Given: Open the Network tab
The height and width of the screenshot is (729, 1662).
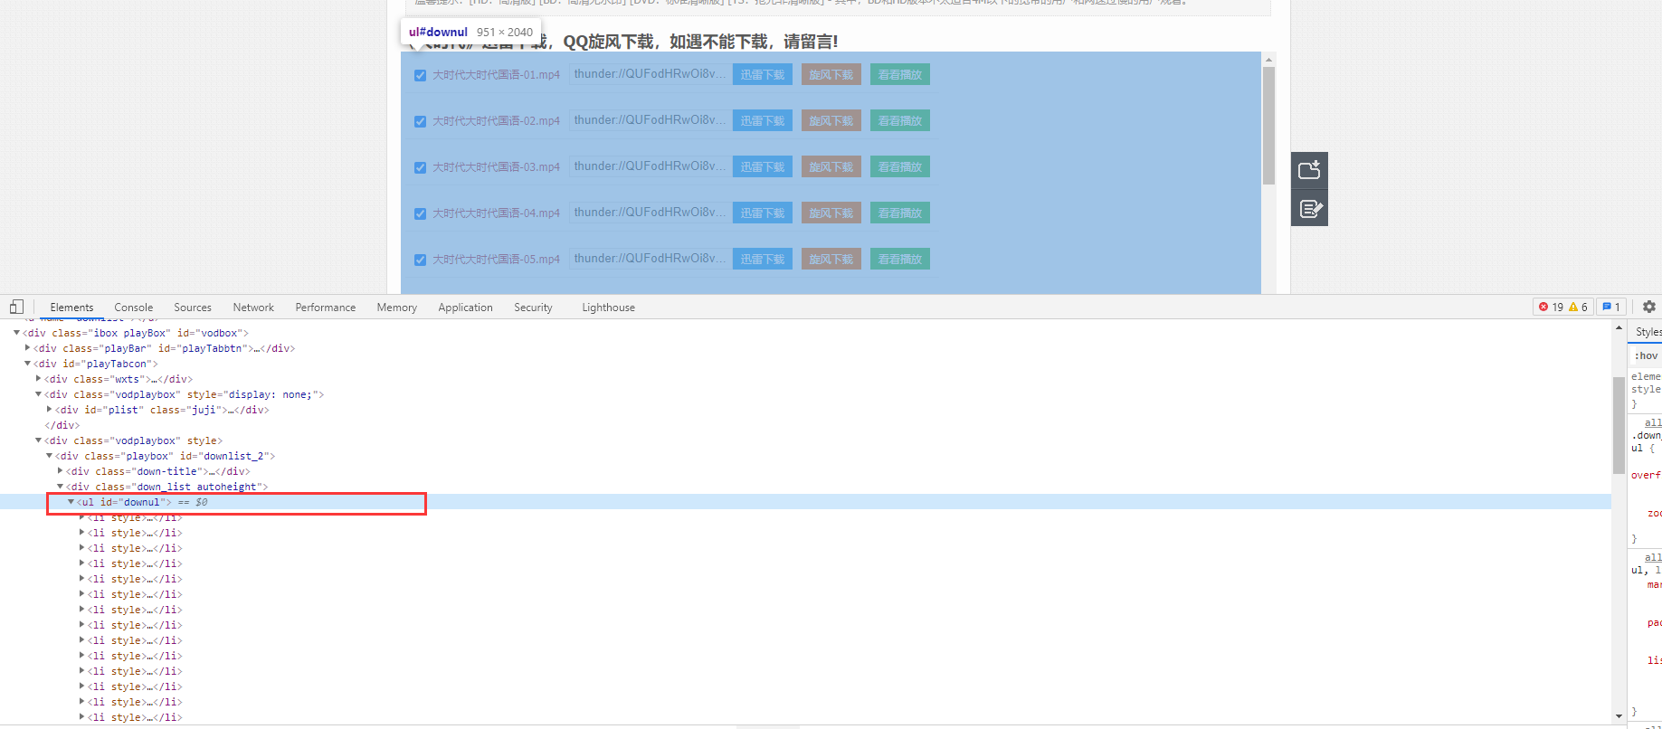Looking at the screenshot, I should 253,308.
